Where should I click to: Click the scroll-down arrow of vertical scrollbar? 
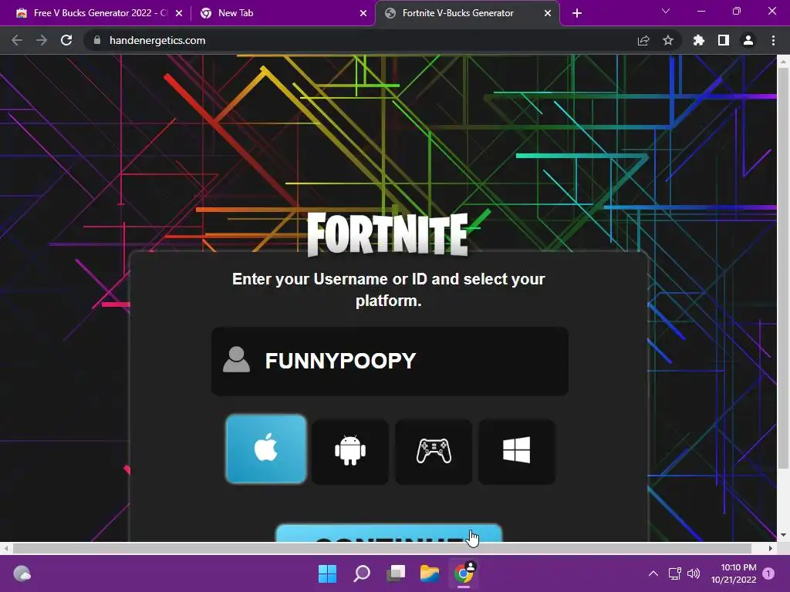[783, 535]
